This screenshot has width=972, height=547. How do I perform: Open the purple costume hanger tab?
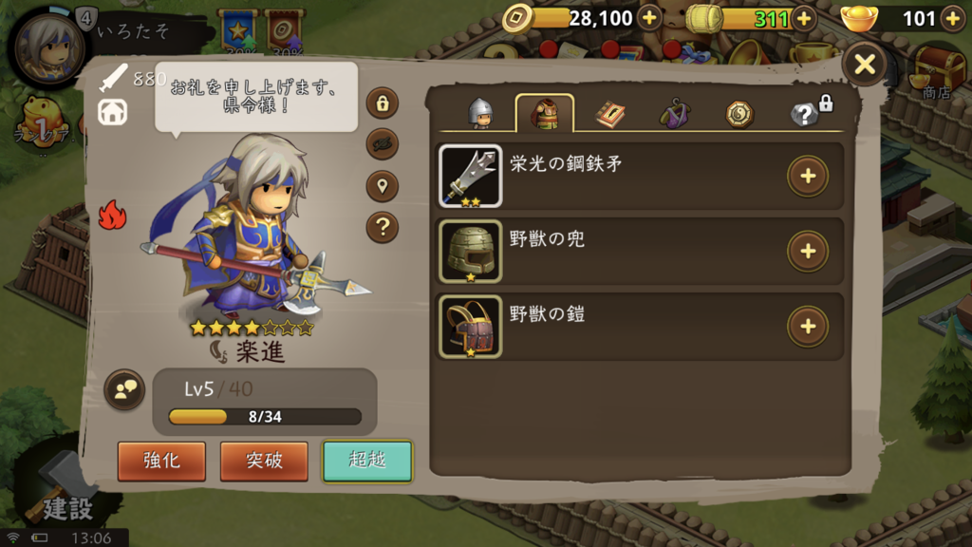(675, 114)
